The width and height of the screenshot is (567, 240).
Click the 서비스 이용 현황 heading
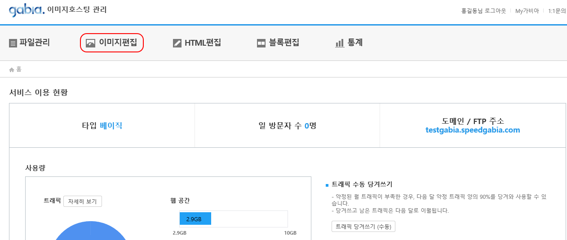[38, 93]
